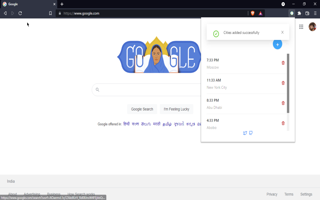Close the Google tab

54,4
